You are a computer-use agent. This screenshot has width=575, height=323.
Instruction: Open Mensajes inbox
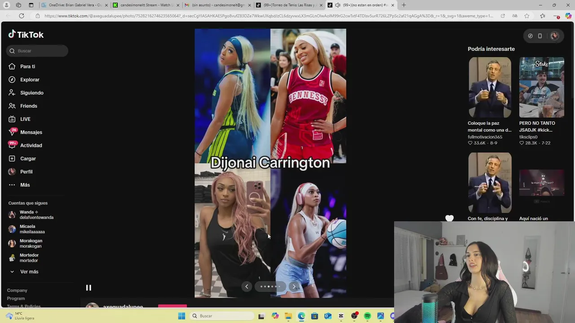pos(31,132)
